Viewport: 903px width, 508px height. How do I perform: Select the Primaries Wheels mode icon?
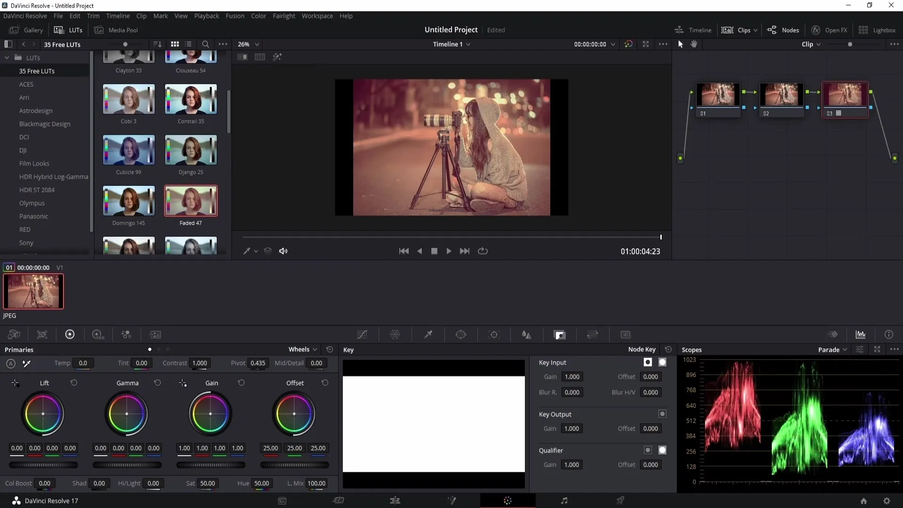pyautogui.click(x=150, y=349)
